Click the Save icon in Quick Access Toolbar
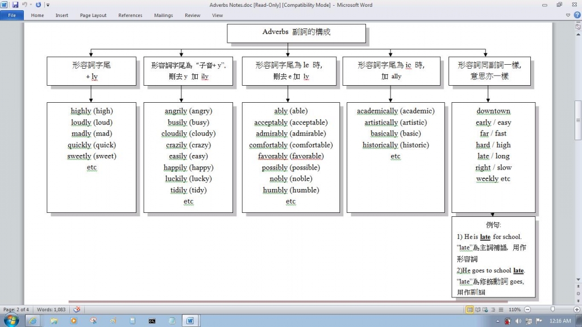582x327 pixels. (x=15, y=5)
